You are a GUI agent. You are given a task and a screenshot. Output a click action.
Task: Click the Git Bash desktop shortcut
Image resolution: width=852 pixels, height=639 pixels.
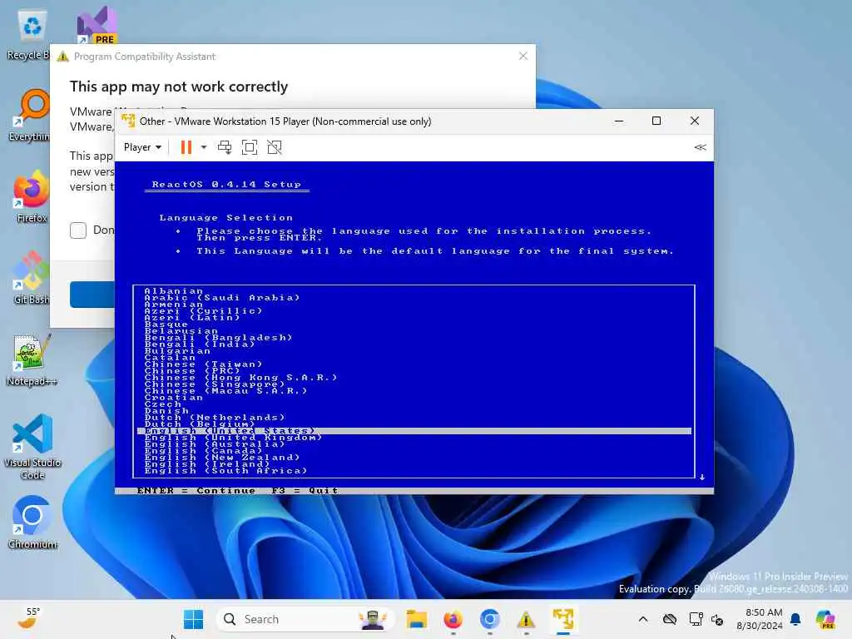point(31,278)
